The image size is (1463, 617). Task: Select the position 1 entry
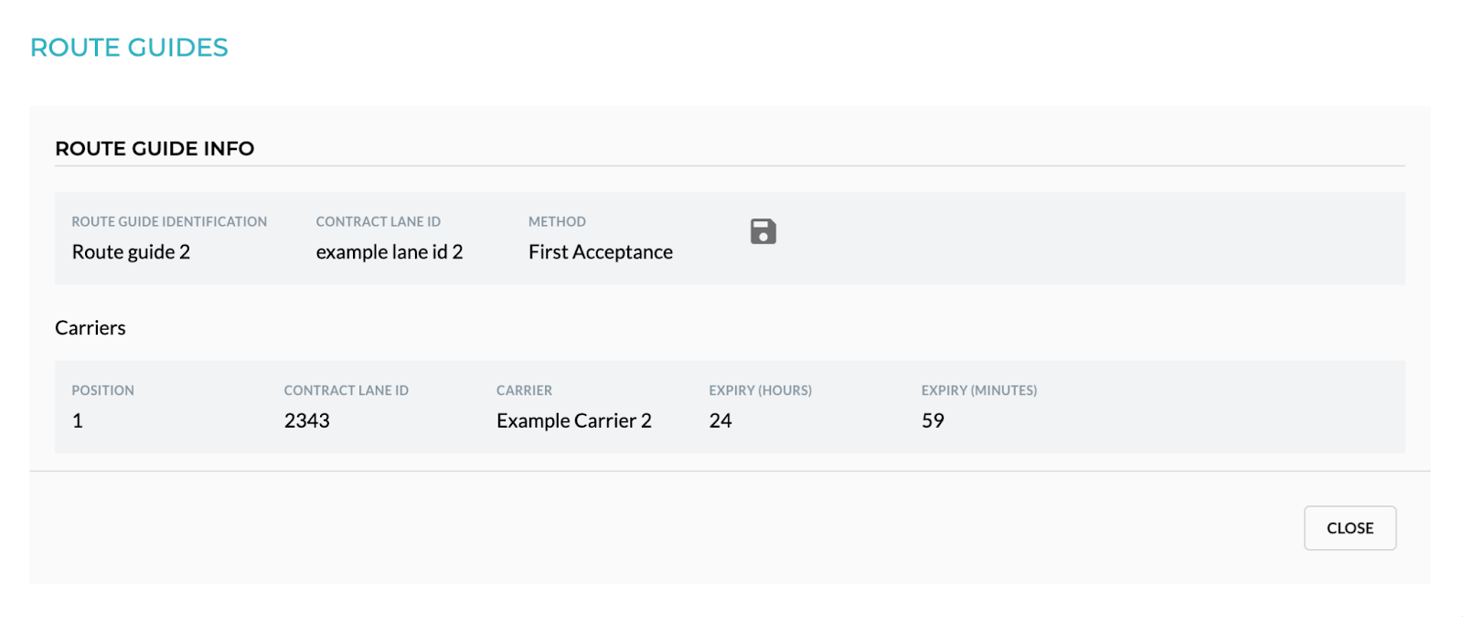click(x=78, y=420)
